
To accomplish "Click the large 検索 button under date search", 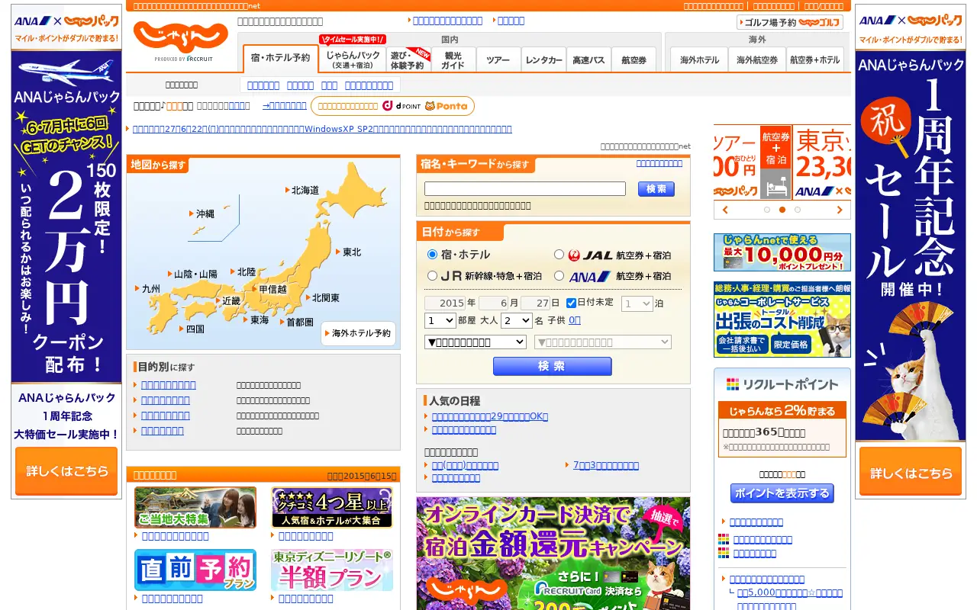I will (x=553, y=366).
